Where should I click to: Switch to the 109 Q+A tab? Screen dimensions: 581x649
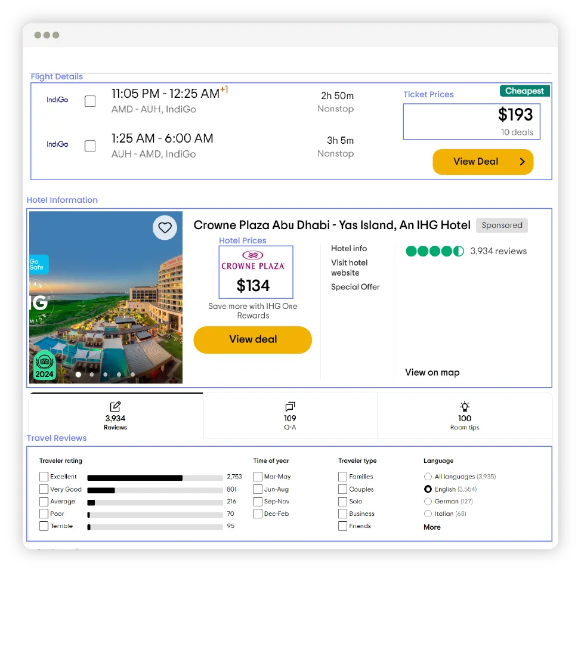[x=290, y=416]
